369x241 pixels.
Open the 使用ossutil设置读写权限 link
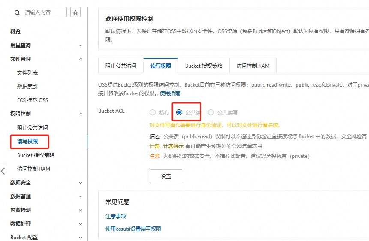pos(133,229)
